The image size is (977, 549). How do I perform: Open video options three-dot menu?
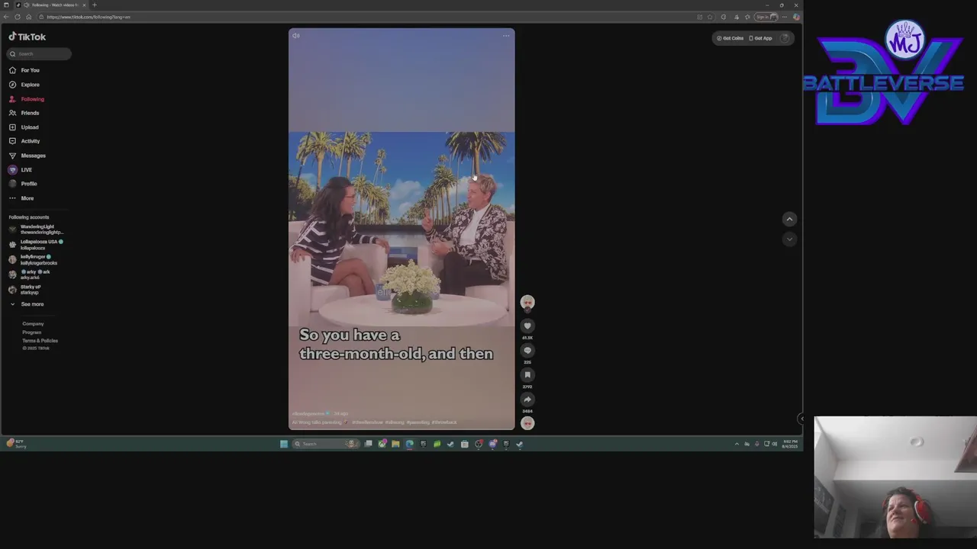click(x=506, y=36)
